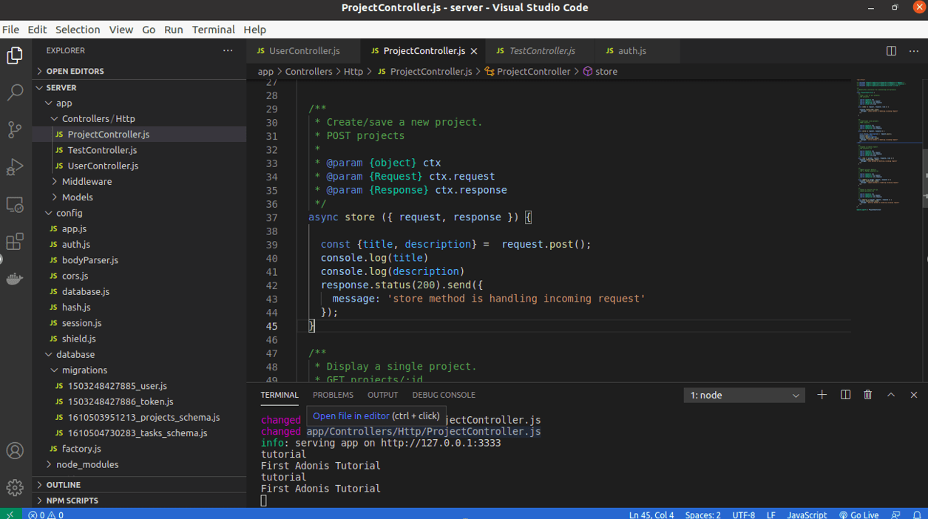
Task: Open the Extensions view icon
Action: (15, 242)
